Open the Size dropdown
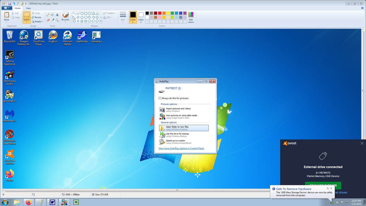366x206 pixels. (x=123, y=17)
